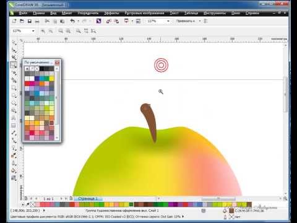Viewport: 297px width, 223px height.
Task: Select the Freehand drawing tool
Action: click(x=14, y=73)
